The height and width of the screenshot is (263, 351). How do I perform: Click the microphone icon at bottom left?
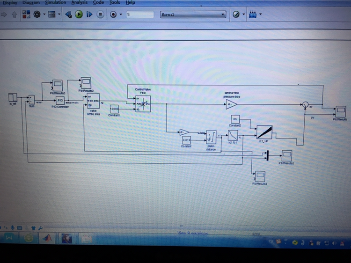pyautogui.click(x=13, y=228)
